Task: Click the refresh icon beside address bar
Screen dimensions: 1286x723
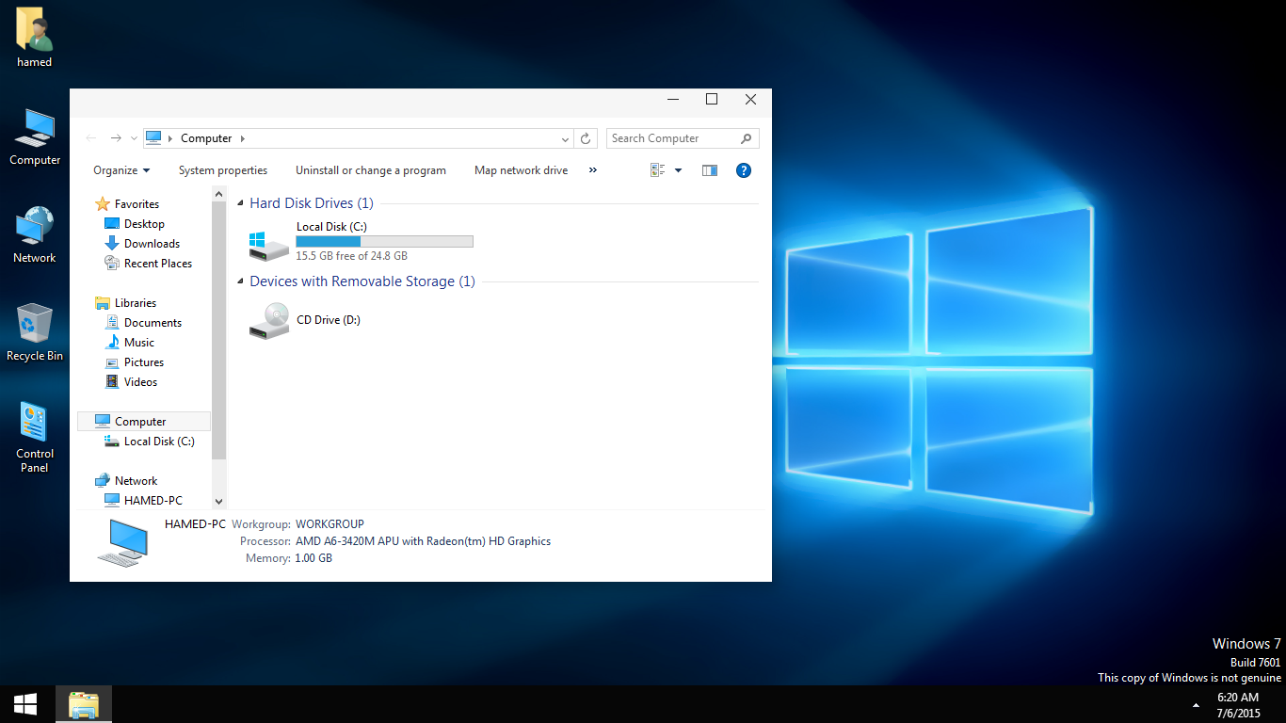Action: (586, 138)
